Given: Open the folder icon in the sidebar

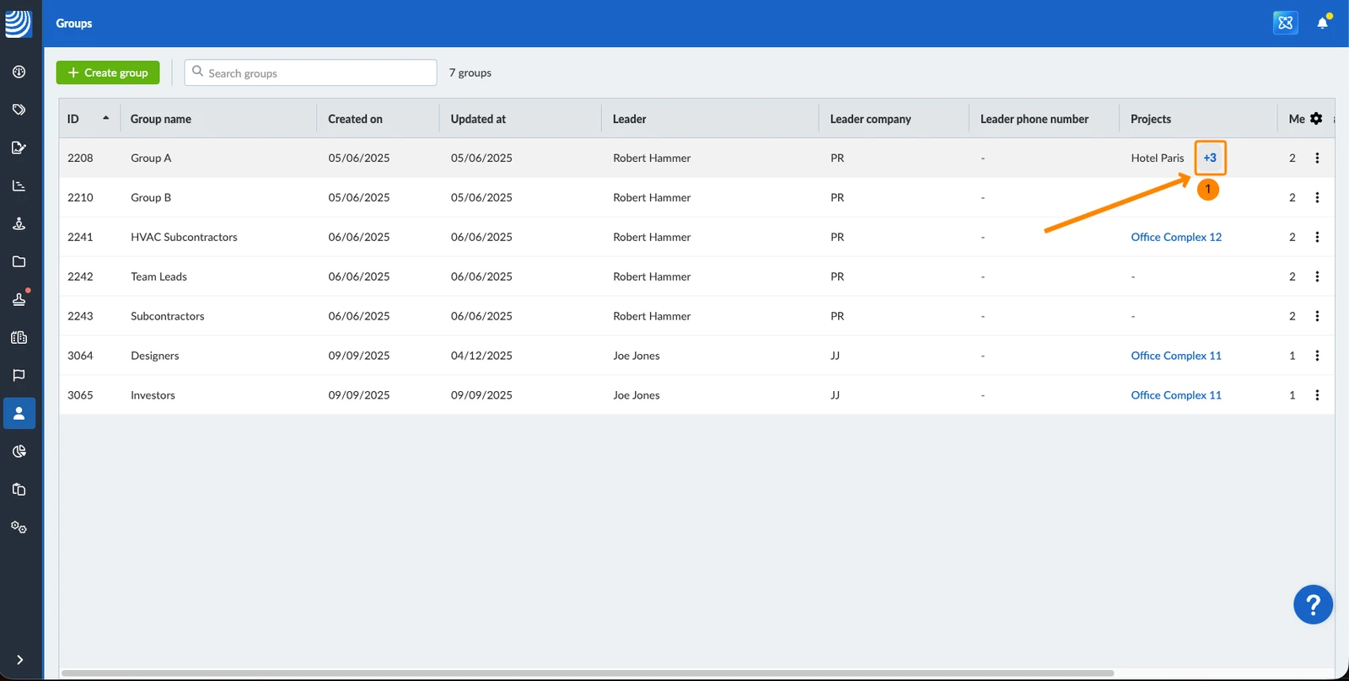Looking at the screenshot, I should pos(19,261).
